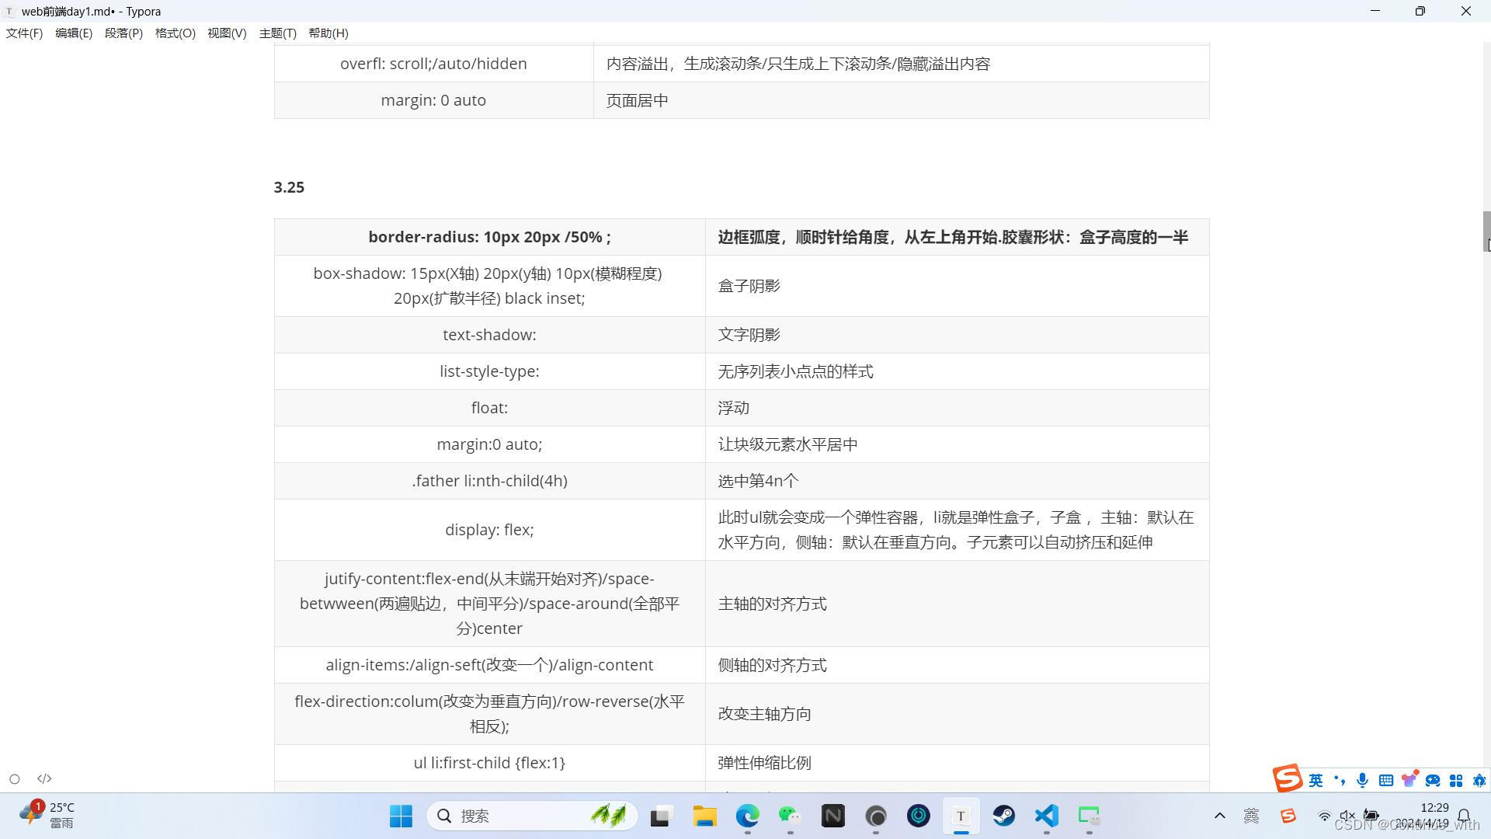Click Sogou game controller icon
Screen dimensions: 1491x839
pyautogui.click(x=1433, y=780)
